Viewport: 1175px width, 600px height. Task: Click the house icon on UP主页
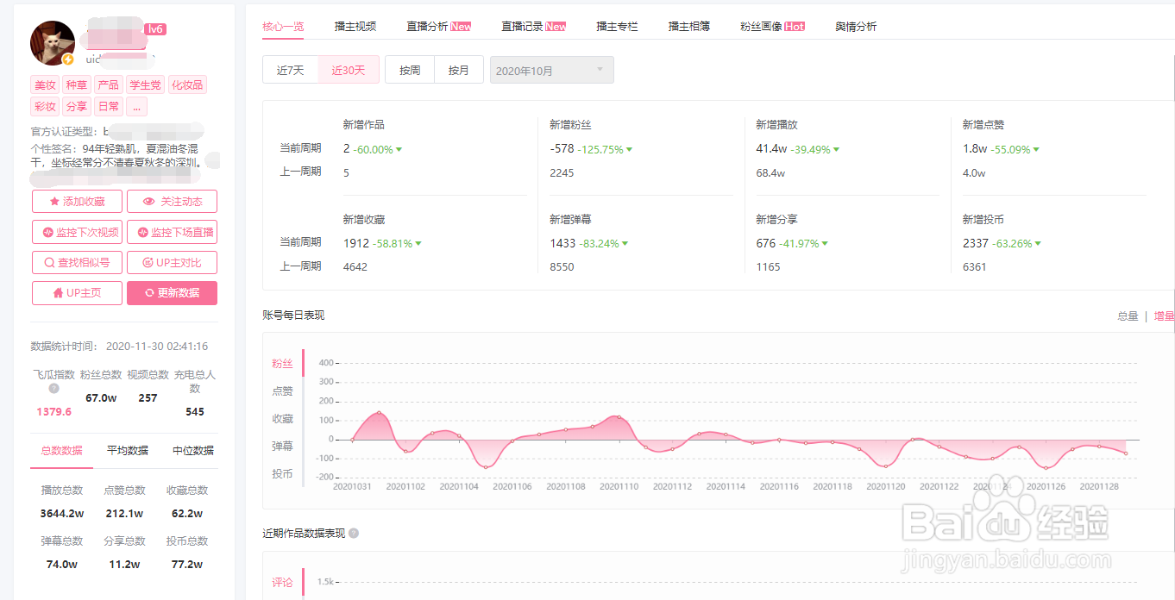[x=58, y=293]
